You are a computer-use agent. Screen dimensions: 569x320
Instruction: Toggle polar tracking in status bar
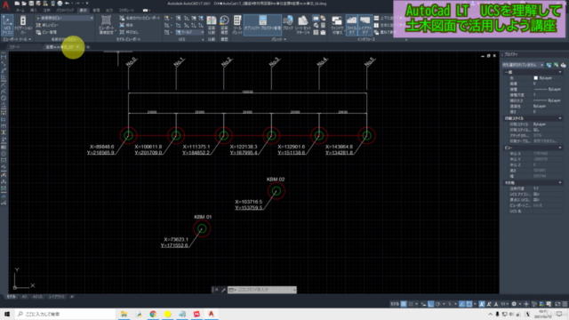coord(438,304)
